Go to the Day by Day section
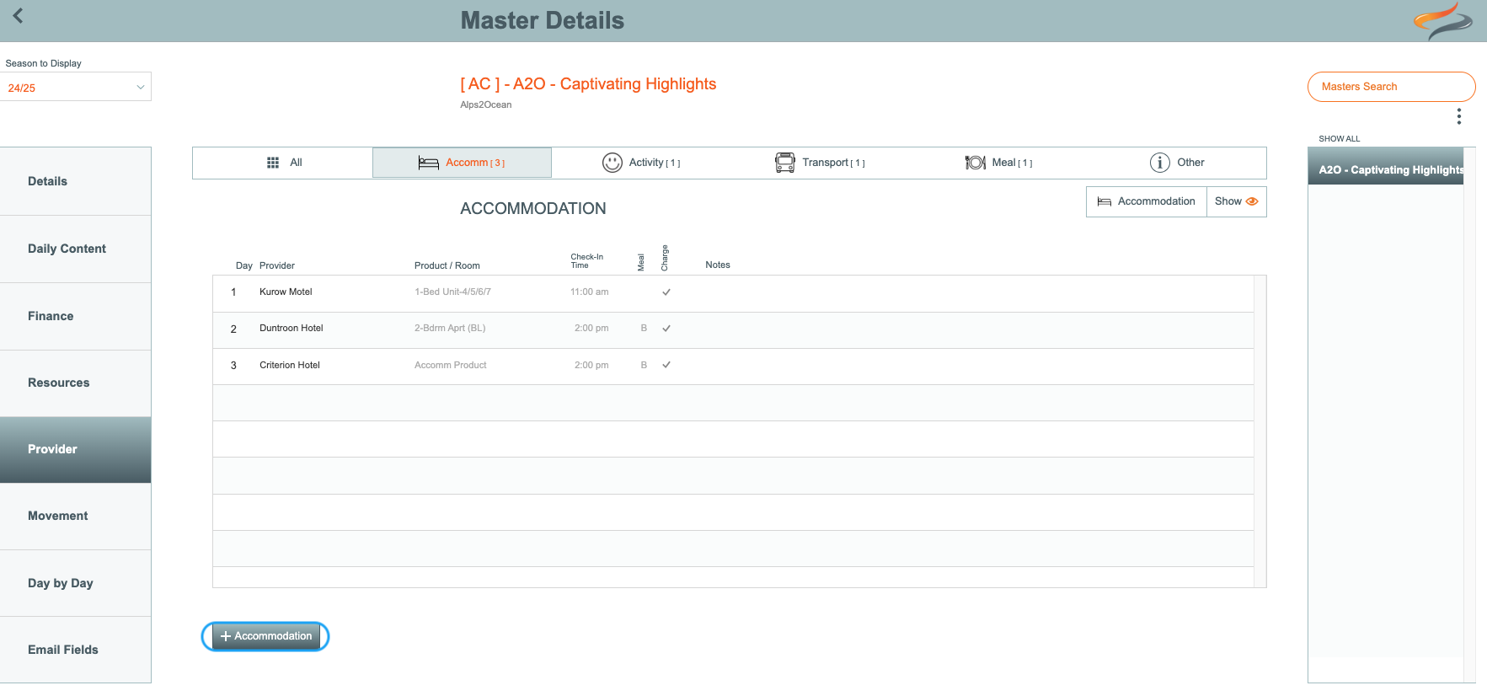Viewport: 1487px width, 696px height. [x=76, y=583]
